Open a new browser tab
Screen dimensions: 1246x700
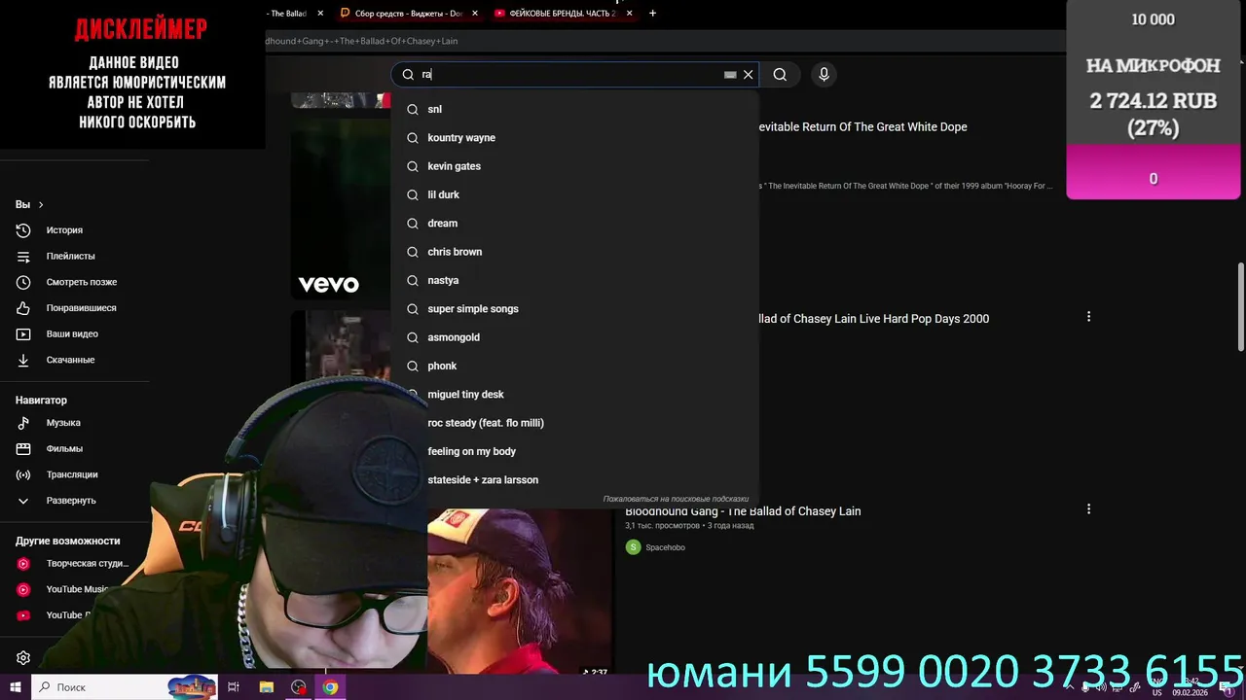pyautogui.click(x=652, y=14)
